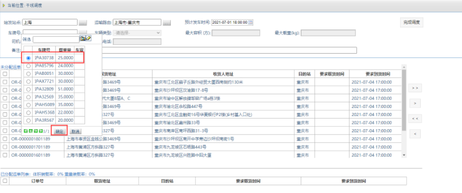Viewport: 462px width, 193px height.
Task: Click scrollbar up arrow of orders list
Action: (404, 67)
